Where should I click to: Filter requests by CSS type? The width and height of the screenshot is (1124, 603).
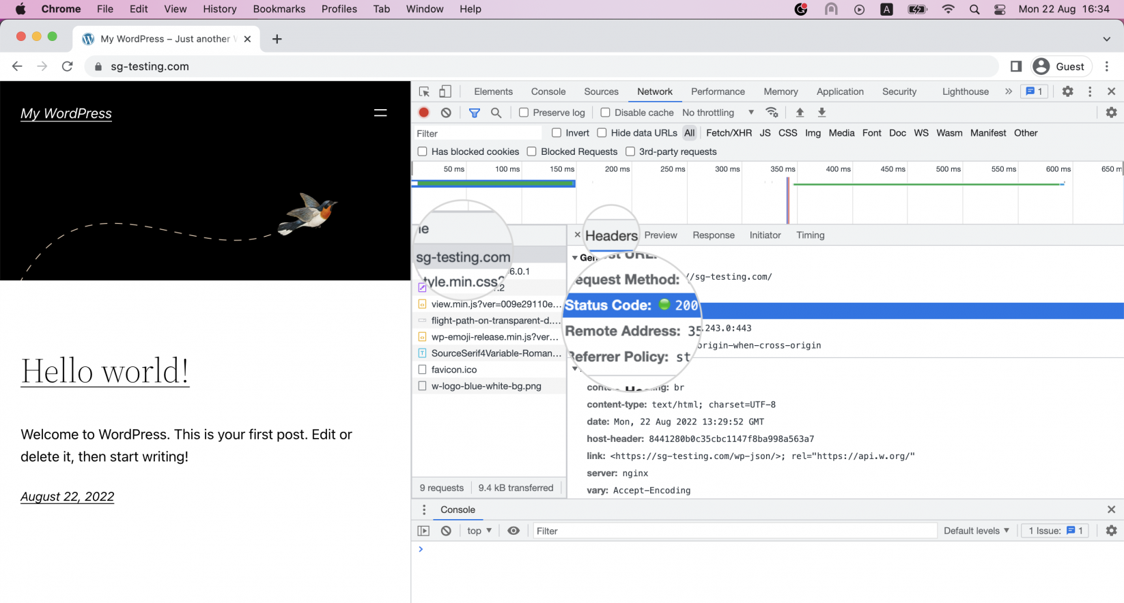click(x=788, y=133)
